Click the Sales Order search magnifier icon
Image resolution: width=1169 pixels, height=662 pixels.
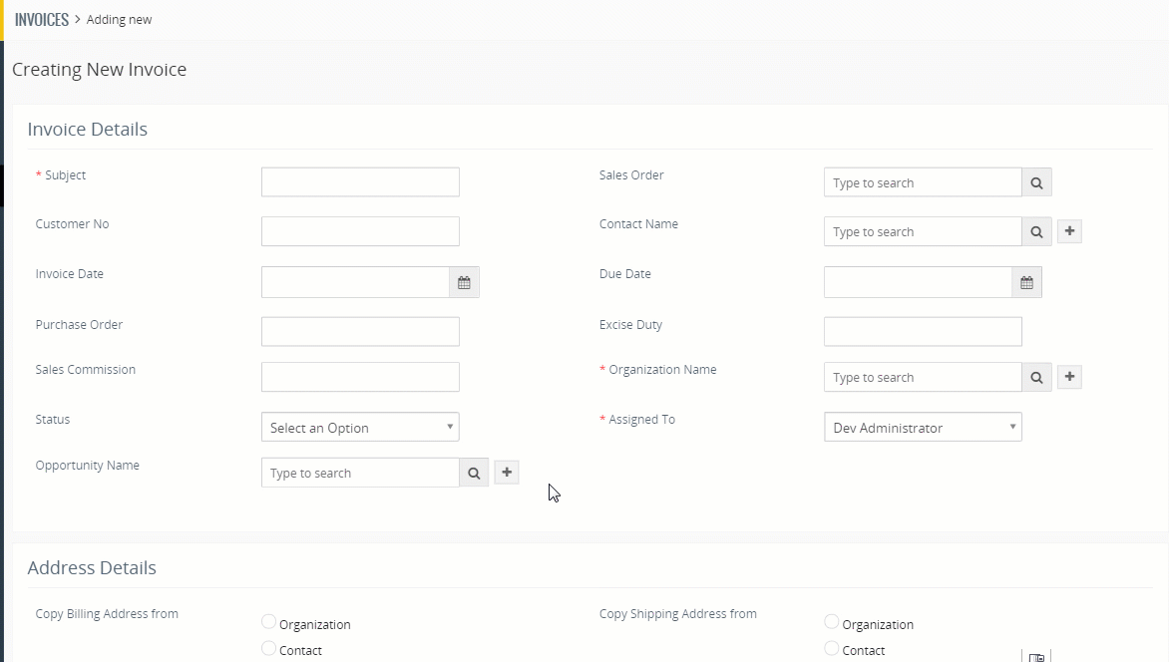(x=1036, y=182)
